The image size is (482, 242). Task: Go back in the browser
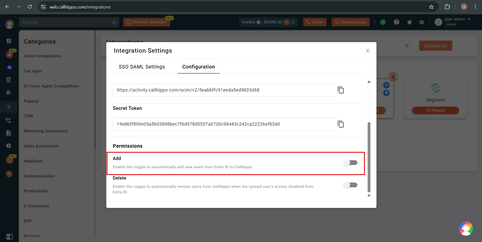7,7
